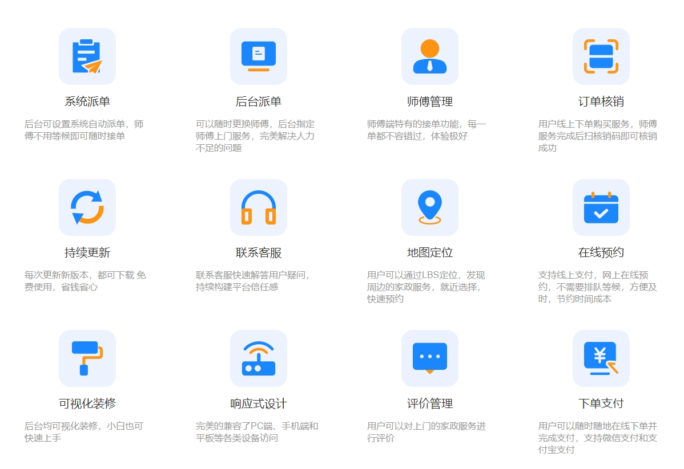The height and width of the screenshot is (469, 684).
Task: Click description starting 支持线上支付
Action: [x=598, y=287]
